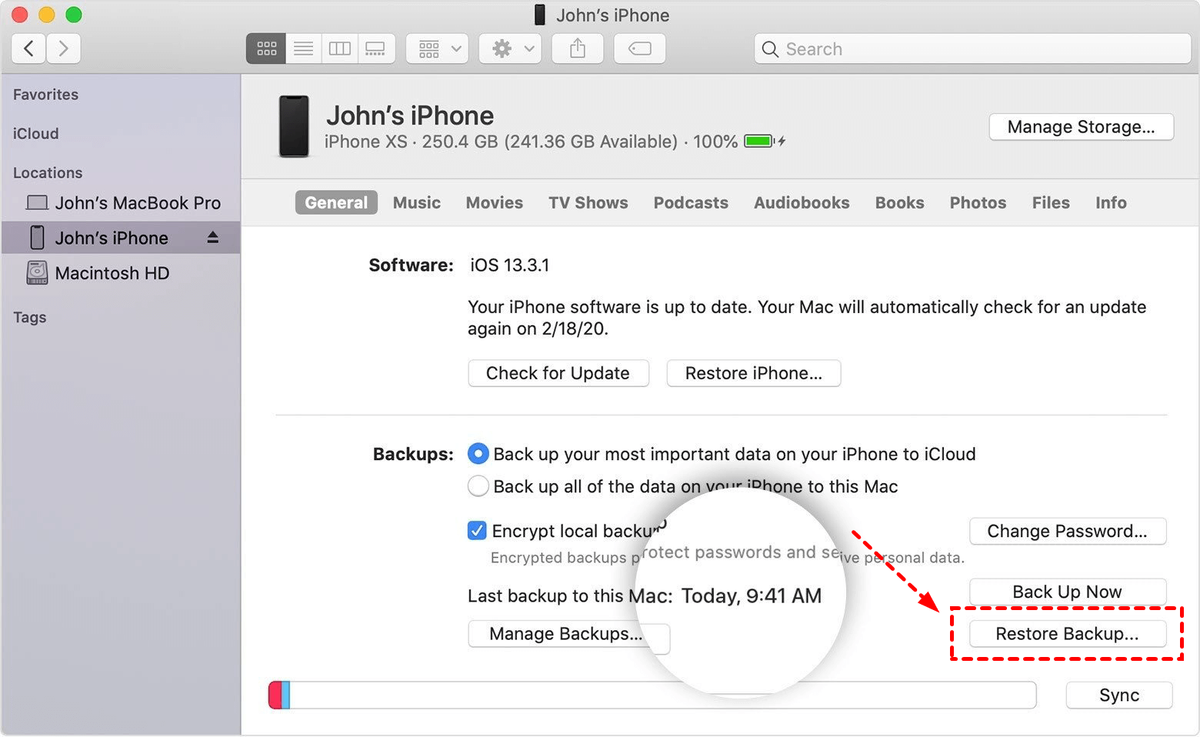
Task: Click the iPhone icon in sidebar
Action: point(37,238)
